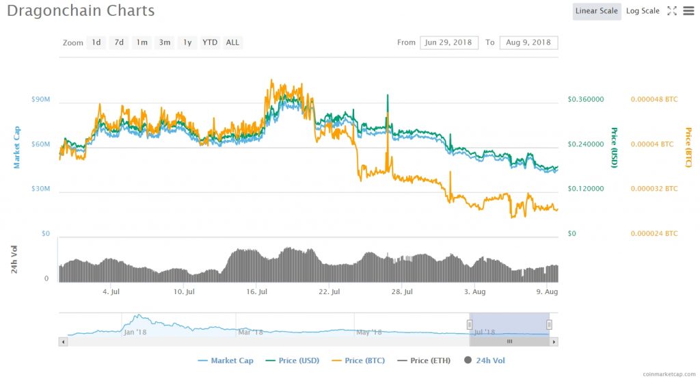Set zoom to YTD
700x381 pixels.
tap(210, 42)
